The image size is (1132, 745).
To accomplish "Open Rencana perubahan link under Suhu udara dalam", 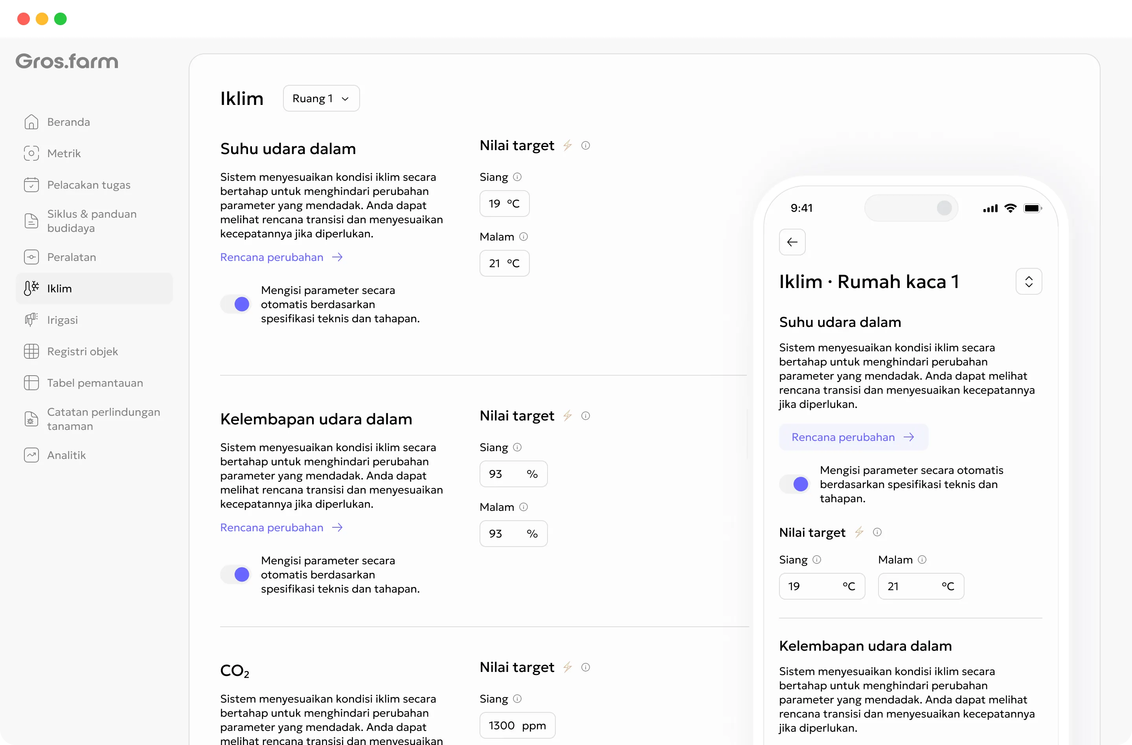I will point(281,257).
